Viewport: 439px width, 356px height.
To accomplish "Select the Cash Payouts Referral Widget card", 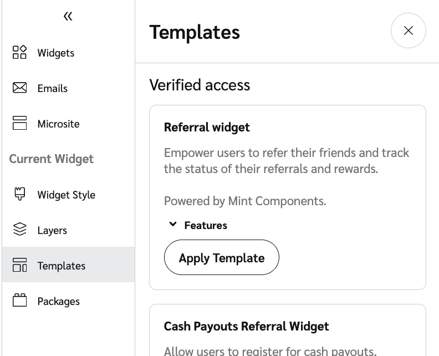I will (246, 326).
